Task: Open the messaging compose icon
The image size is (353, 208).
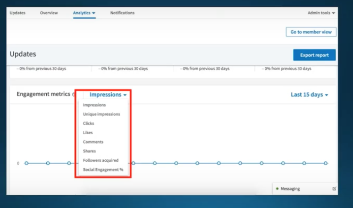Action: click(x=334, y=189)
